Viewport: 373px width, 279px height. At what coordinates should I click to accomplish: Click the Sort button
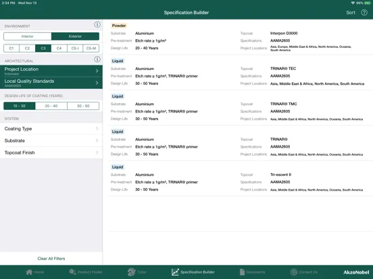(x=351, y=13)
